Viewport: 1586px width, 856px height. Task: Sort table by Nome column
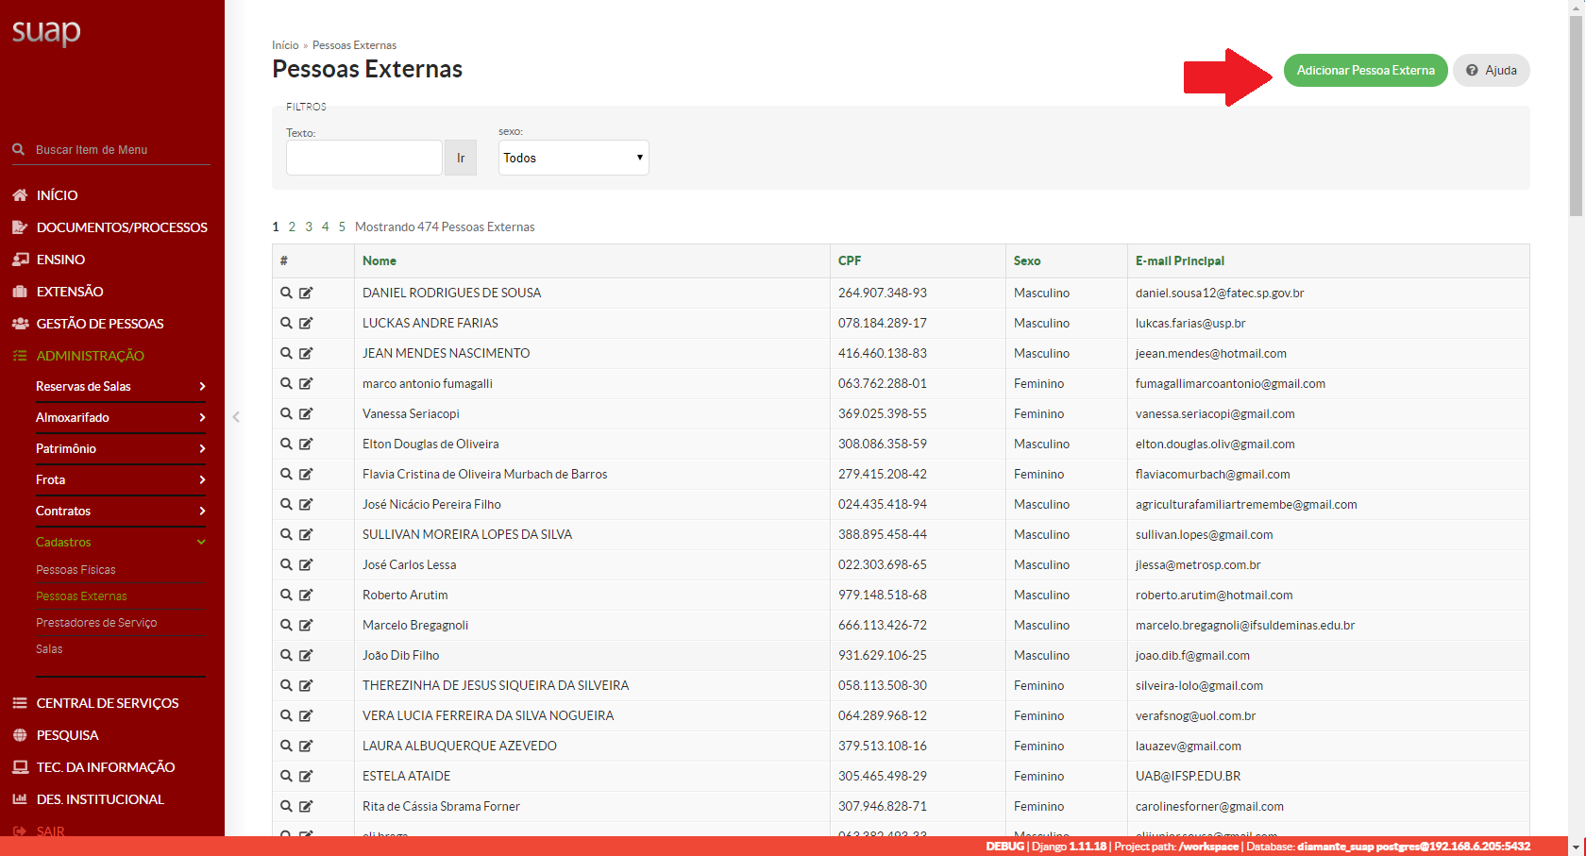(380, 261)
